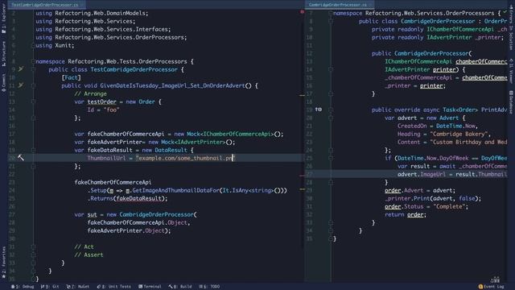515x290 pixels.
Task: Click the override gutter icon on line 19
Action: pos(319,110)
